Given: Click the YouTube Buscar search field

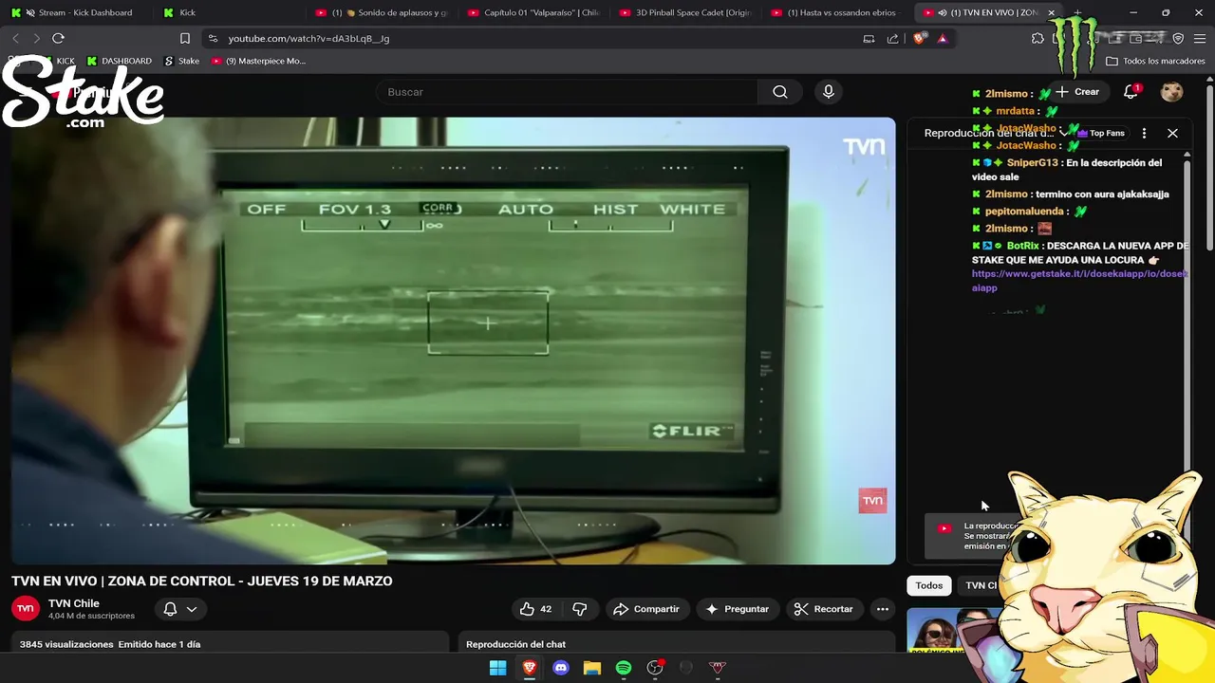Looking at the screenshot, I should (568, 92).
